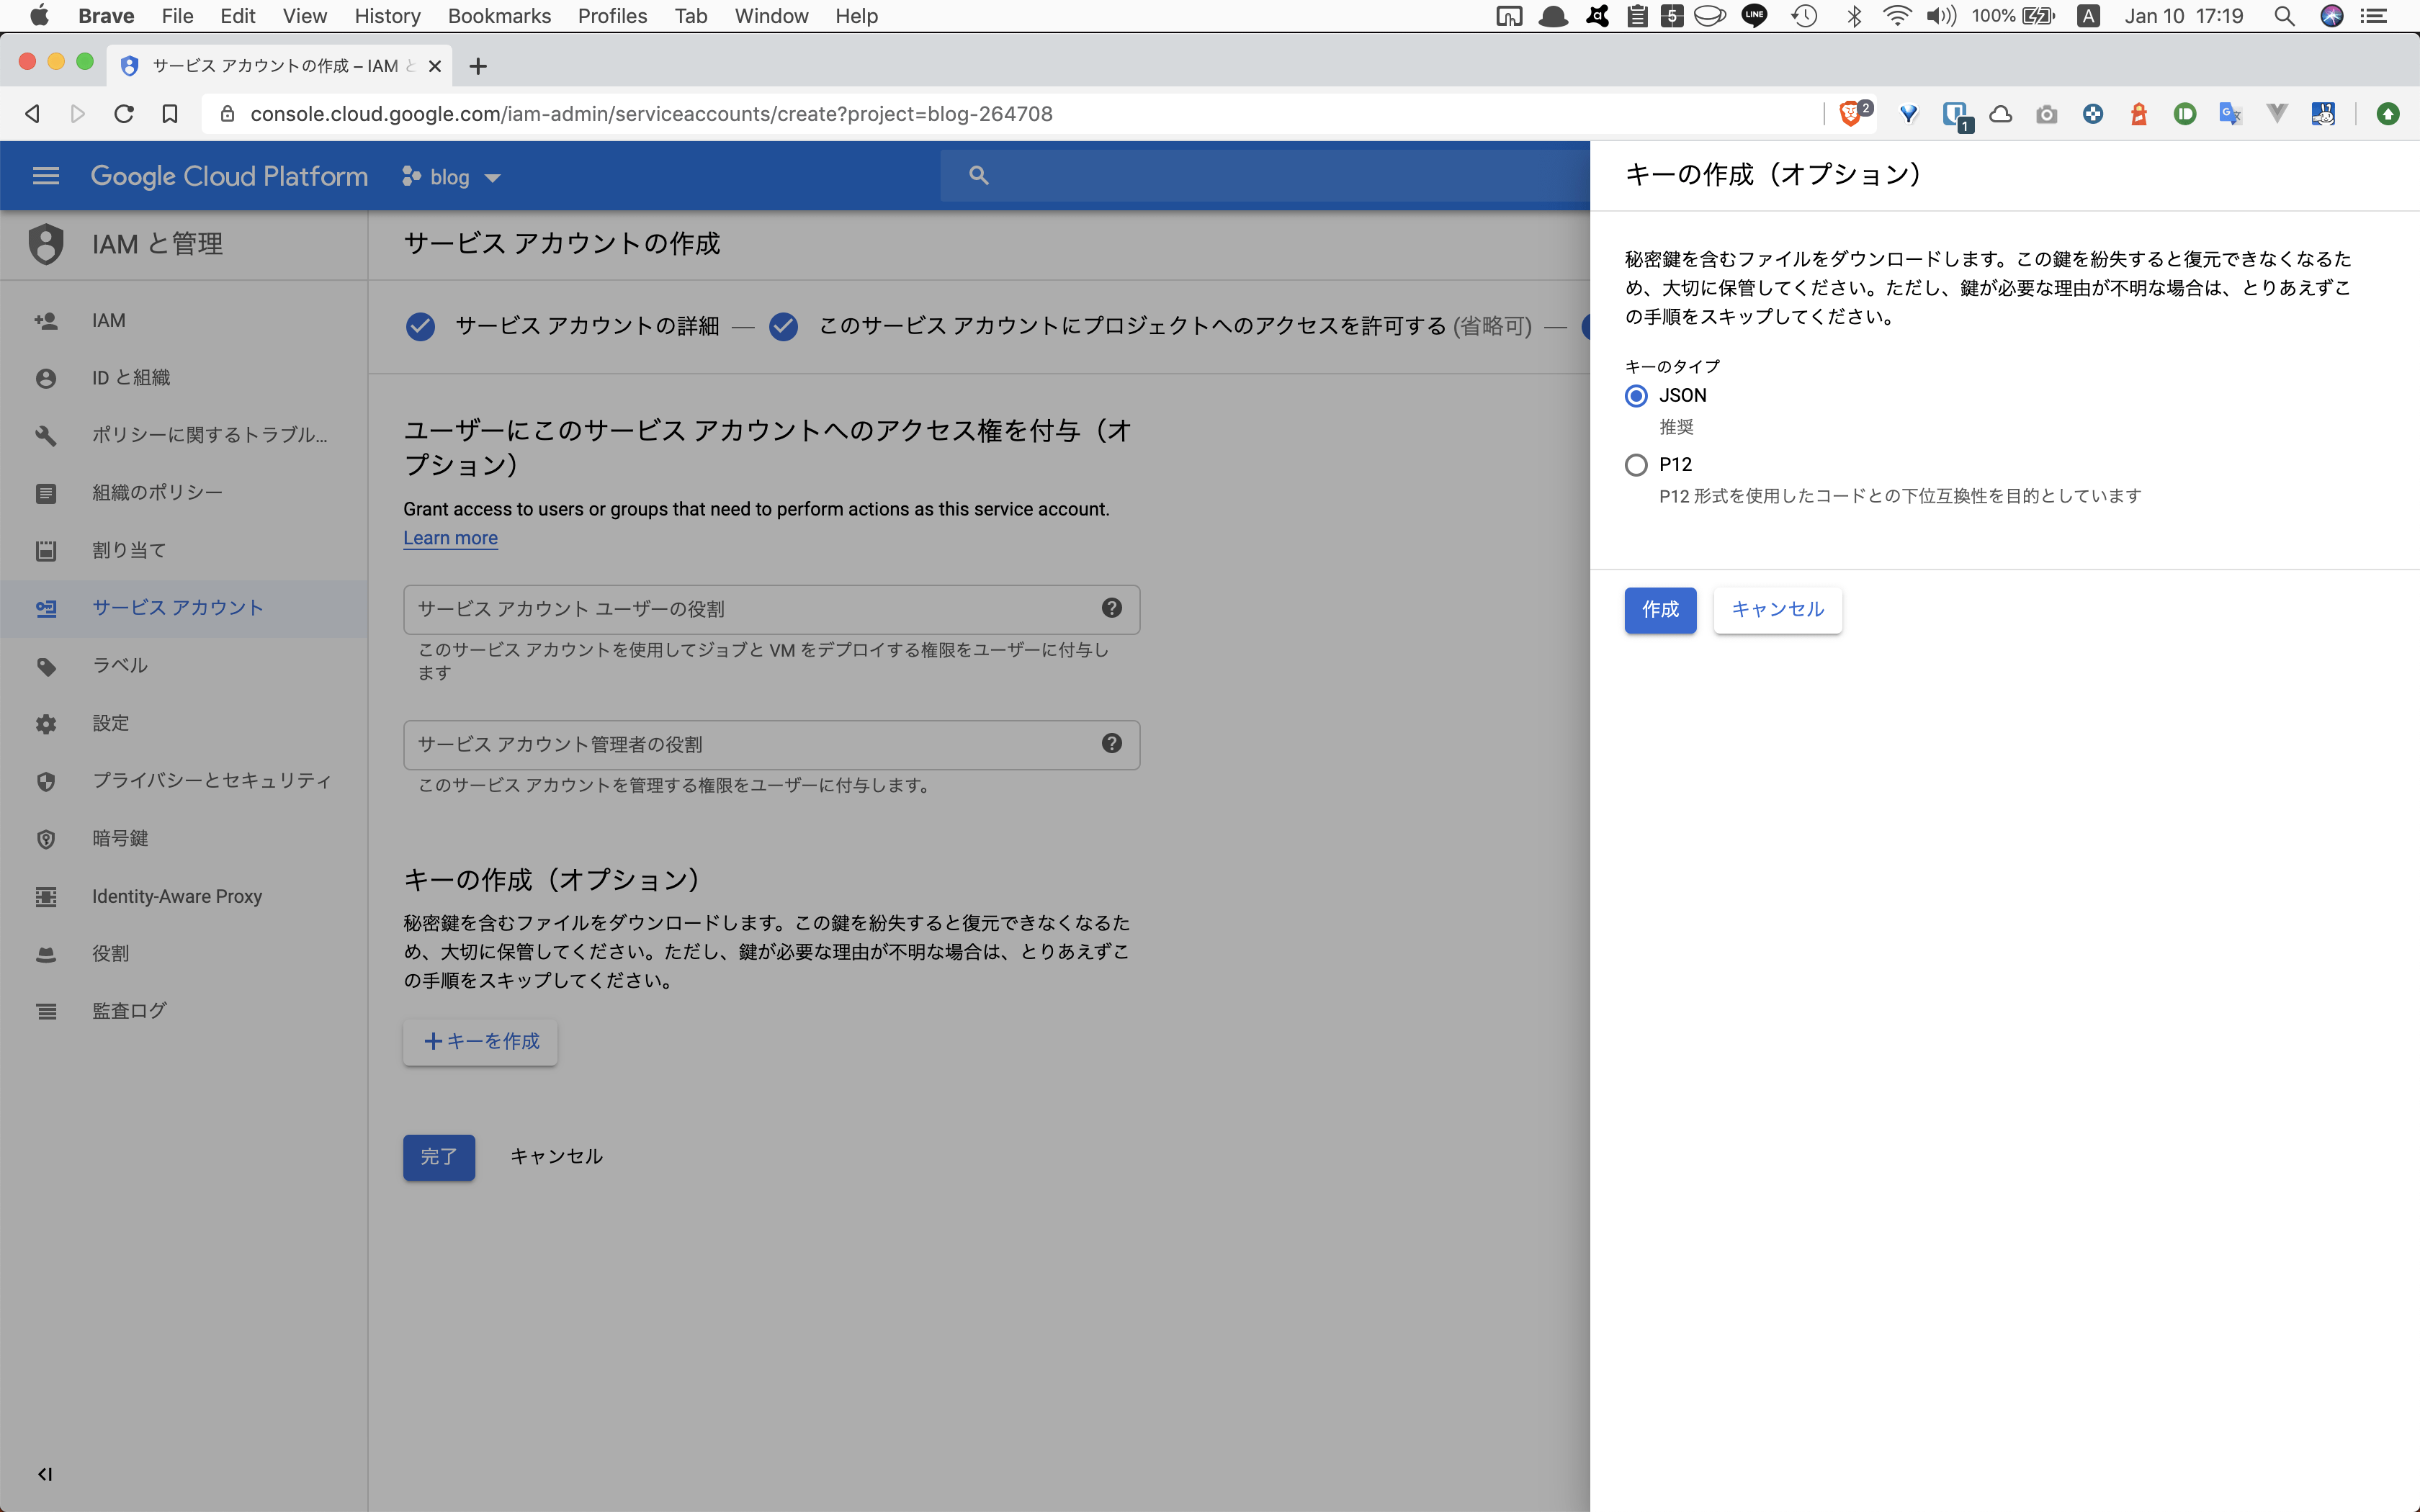Click the help icon beside サービス アカウント ユーザーの役割
This screenshot has height=1512, width=2420.
pos(1112,608)
